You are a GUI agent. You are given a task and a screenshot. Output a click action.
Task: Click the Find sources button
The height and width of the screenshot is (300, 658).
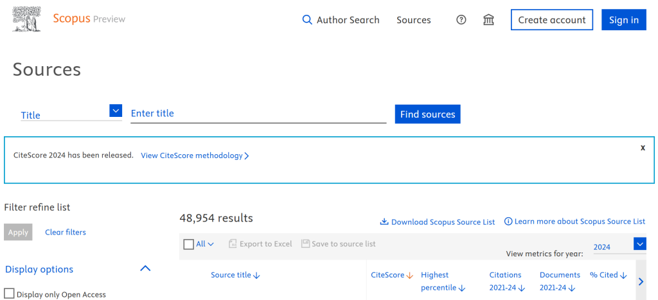(427, 114)
